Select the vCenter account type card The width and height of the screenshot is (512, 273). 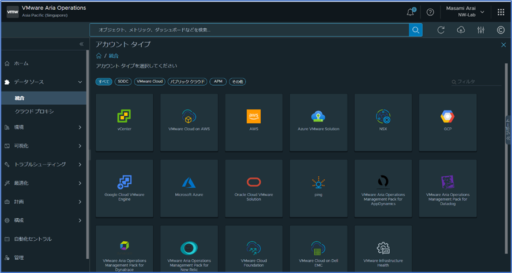pyautogui.click(x=125, y=123)
